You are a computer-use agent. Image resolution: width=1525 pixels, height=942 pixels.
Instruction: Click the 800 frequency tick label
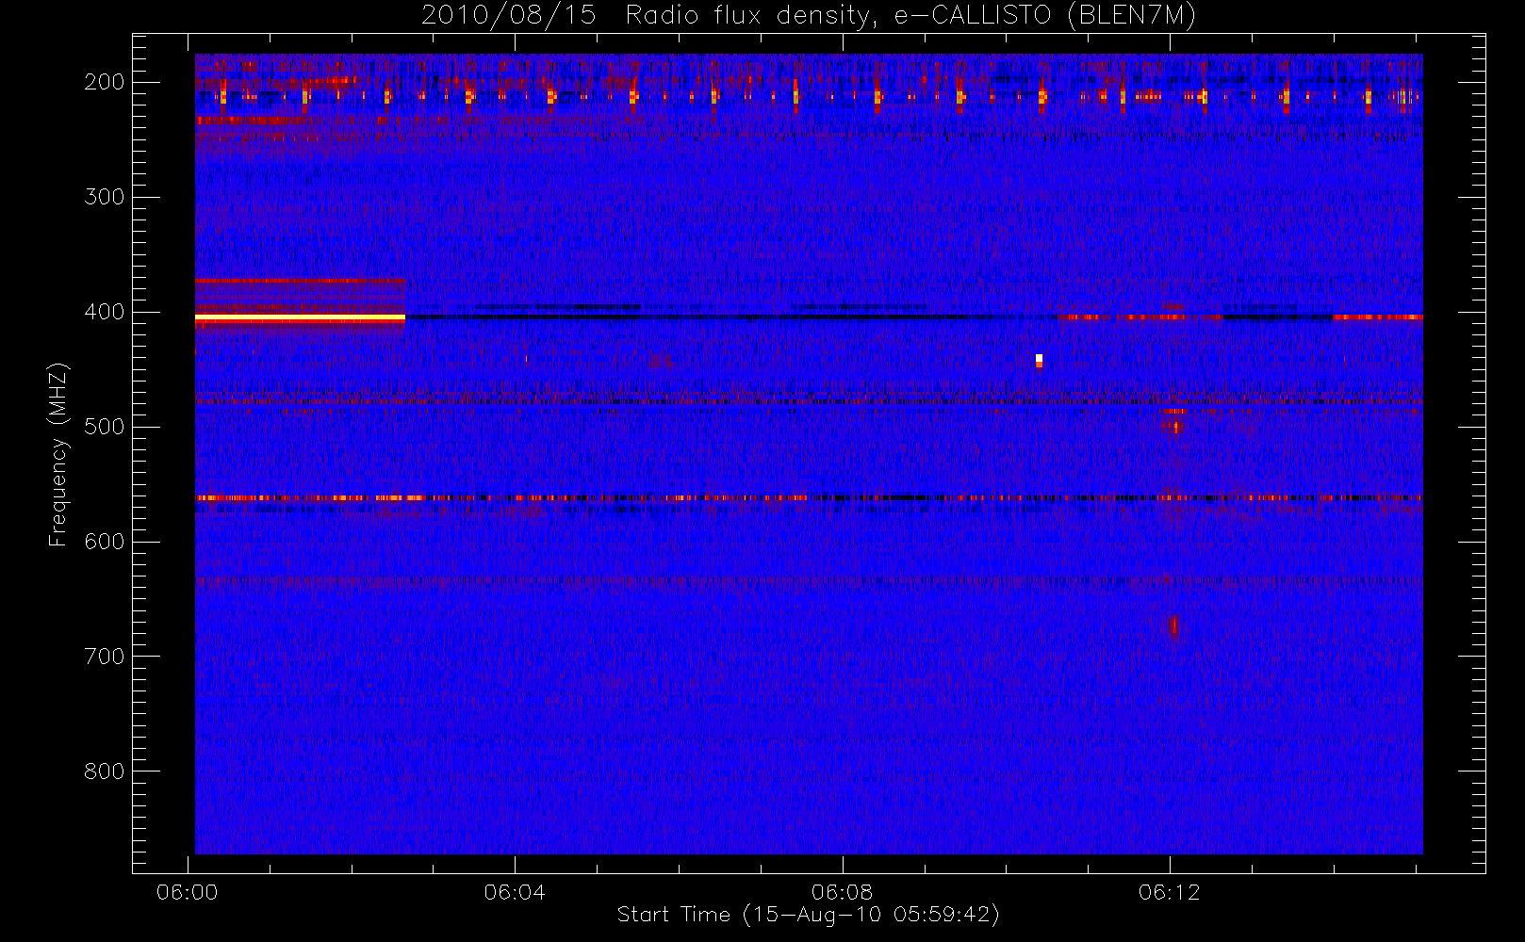(x=105, y=771)
